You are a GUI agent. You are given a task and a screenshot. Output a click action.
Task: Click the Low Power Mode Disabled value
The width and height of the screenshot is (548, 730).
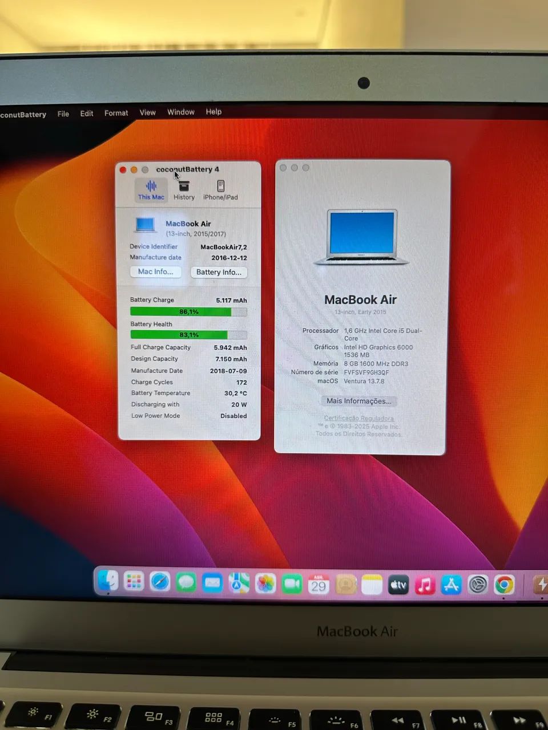(x=233, y=416)
